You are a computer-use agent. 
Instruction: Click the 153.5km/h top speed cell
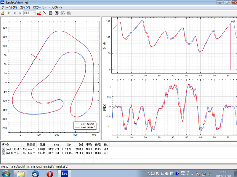[29, 149]
